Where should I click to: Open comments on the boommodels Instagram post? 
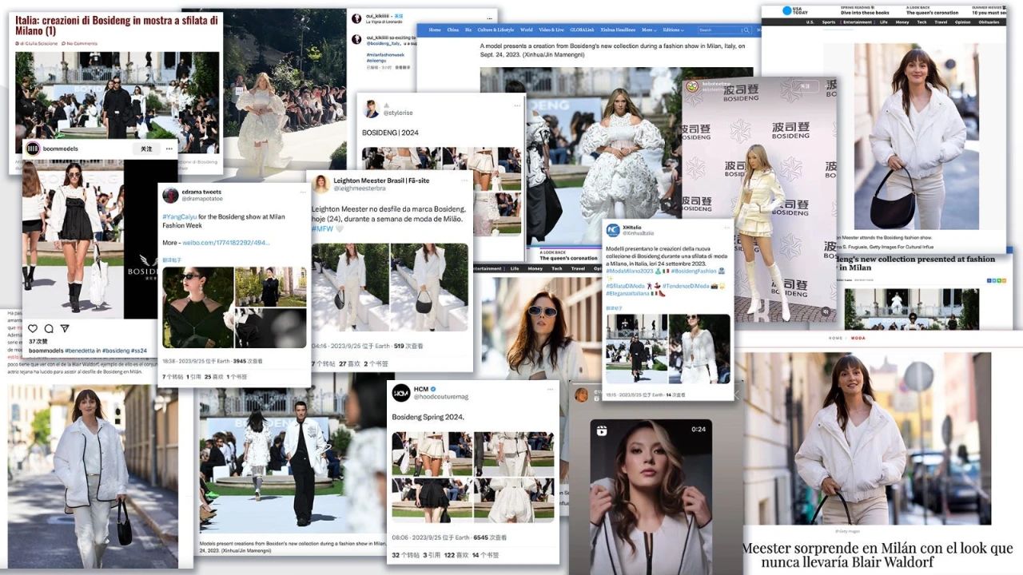click(50, 328)
